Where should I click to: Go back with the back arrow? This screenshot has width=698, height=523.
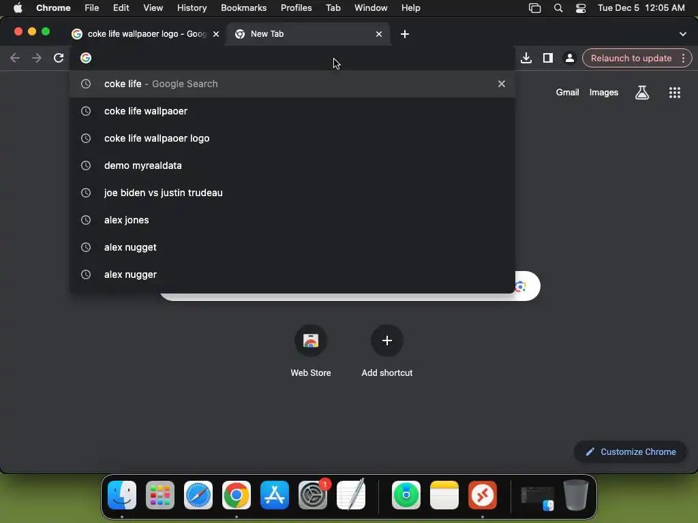(15, 58)
